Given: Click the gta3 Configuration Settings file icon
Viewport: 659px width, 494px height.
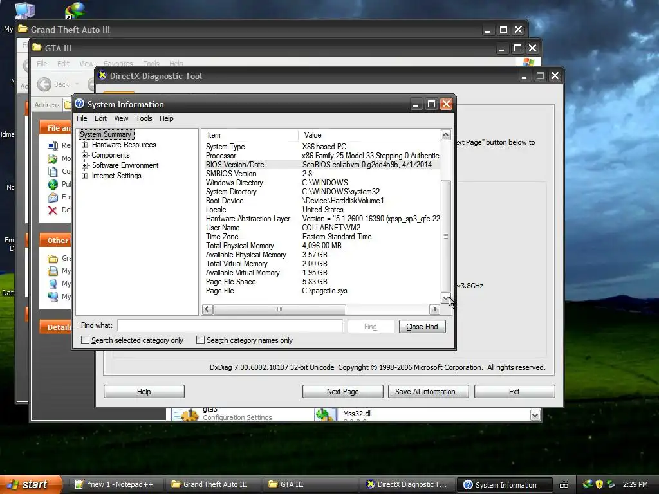Looking at the screenshot, I should click(186, 414).
